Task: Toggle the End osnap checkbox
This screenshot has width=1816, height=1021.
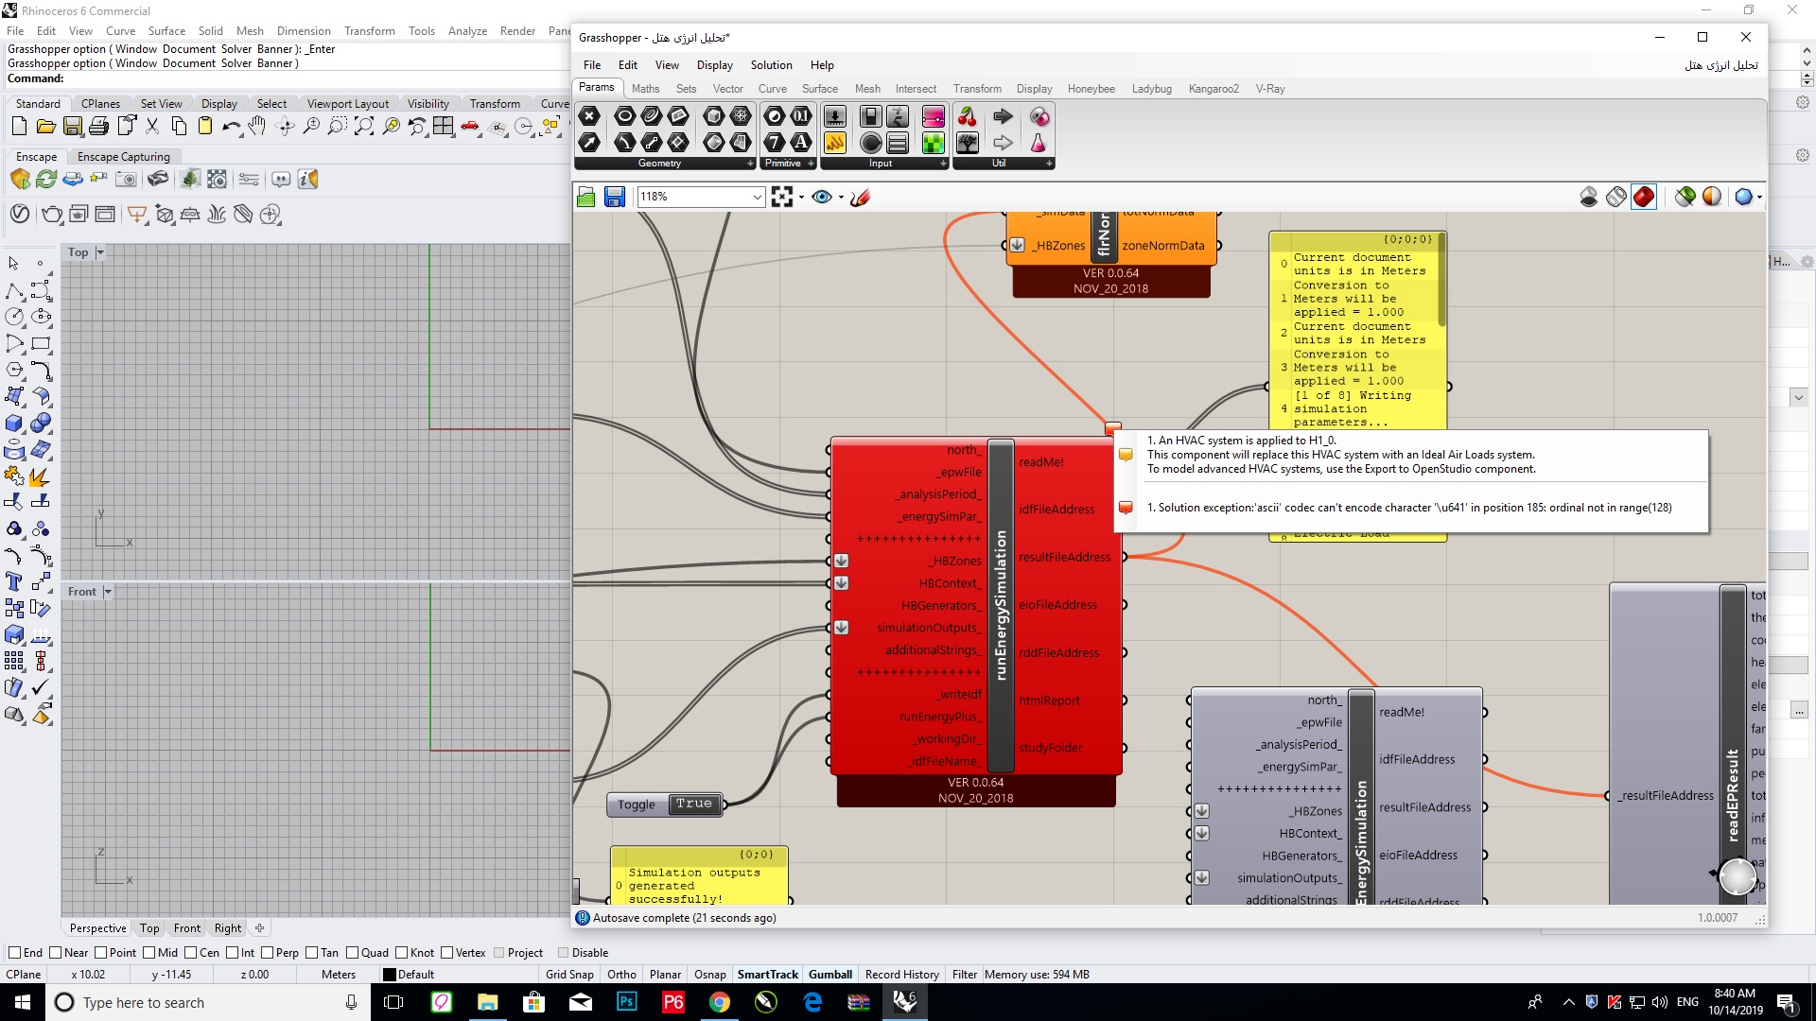Action: click(x=14, y=952)
